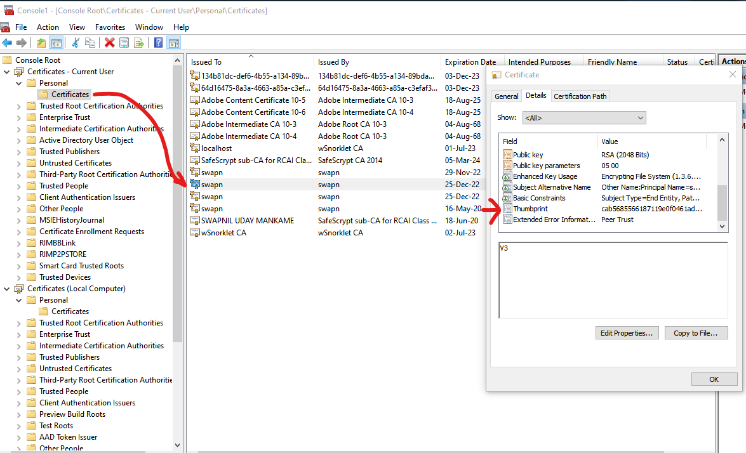Click the Back navigation arrow

[8, 43]
